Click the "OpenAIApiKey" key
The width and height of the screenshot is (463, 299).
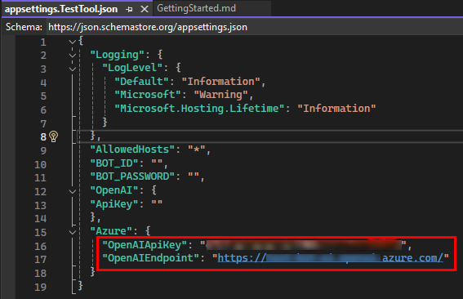[145, 245]
